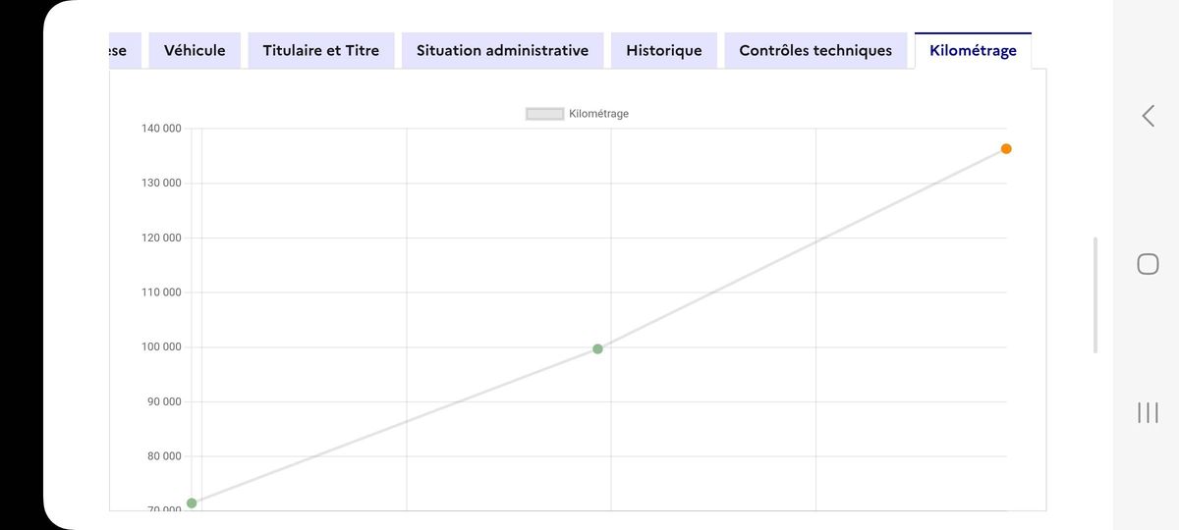Open Android recent apps icon
The height and width of the screenshot is (530, 1179).
[1148, 412]
